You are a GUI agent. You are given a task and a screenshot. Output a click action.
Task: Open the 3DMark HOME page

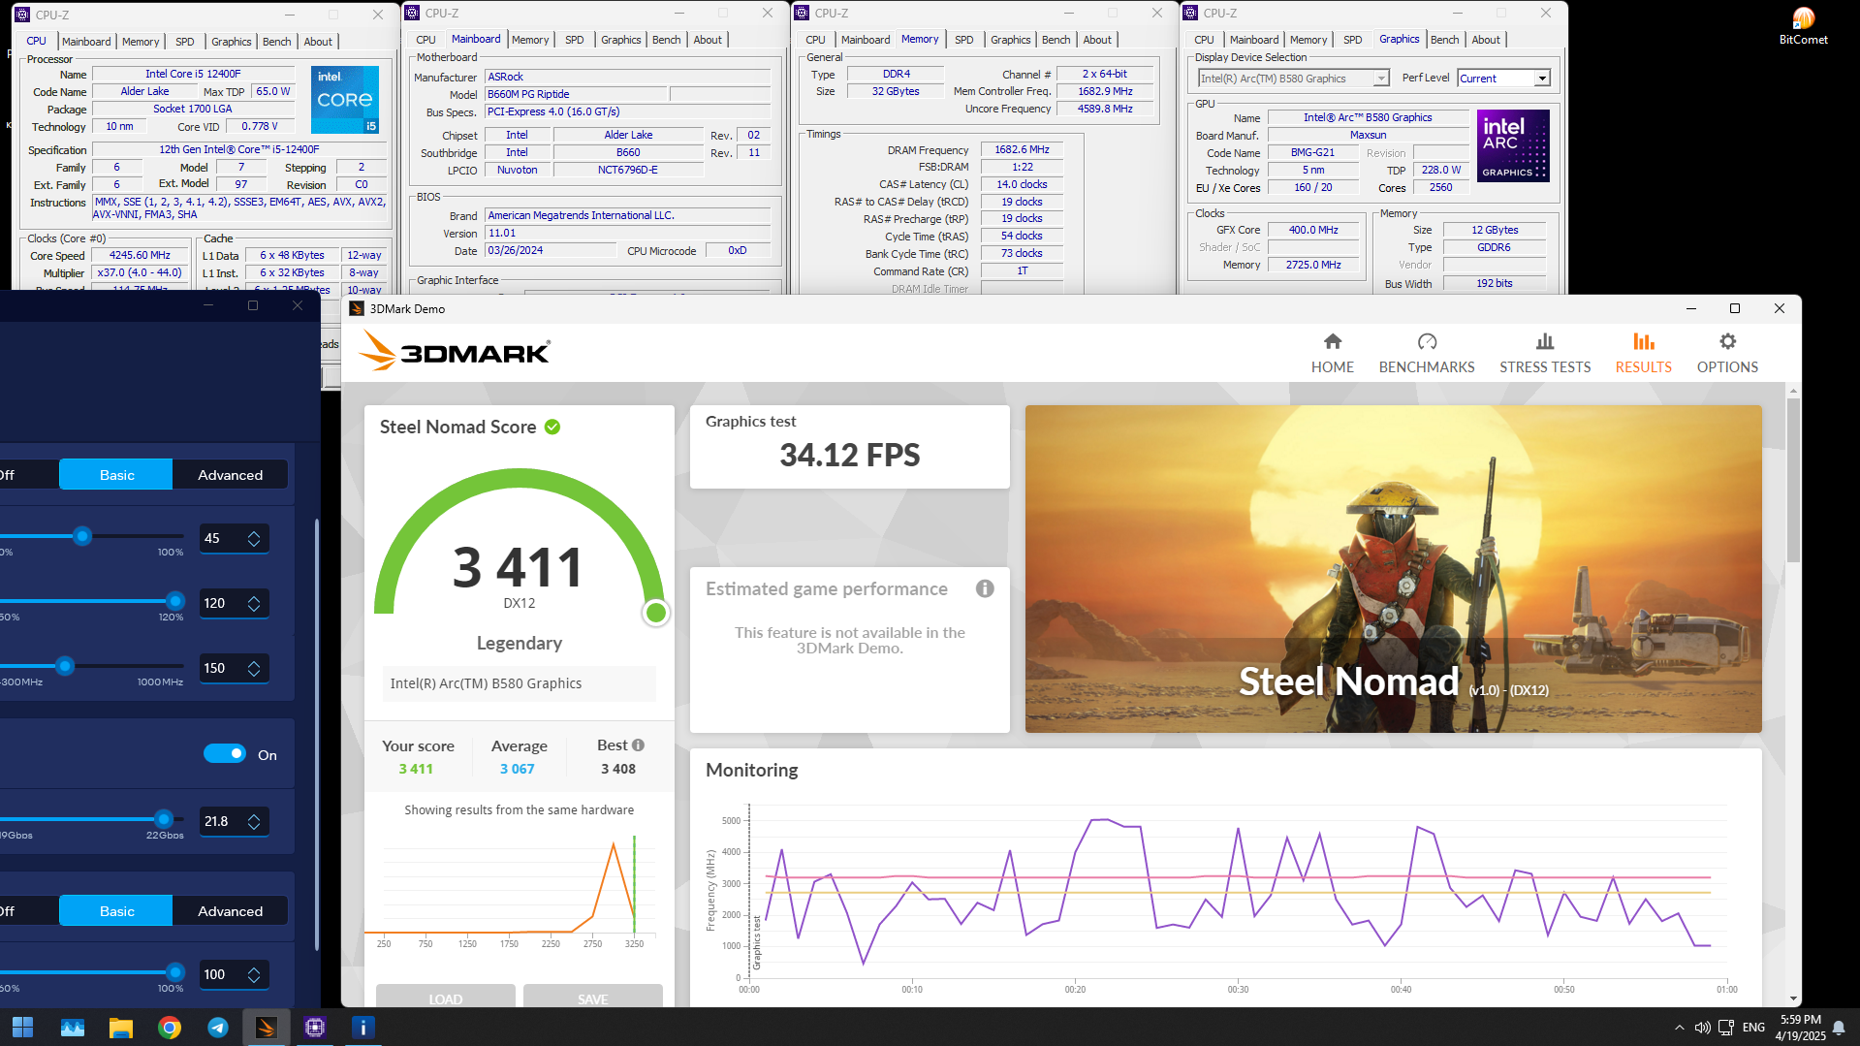pos(1332,353)
